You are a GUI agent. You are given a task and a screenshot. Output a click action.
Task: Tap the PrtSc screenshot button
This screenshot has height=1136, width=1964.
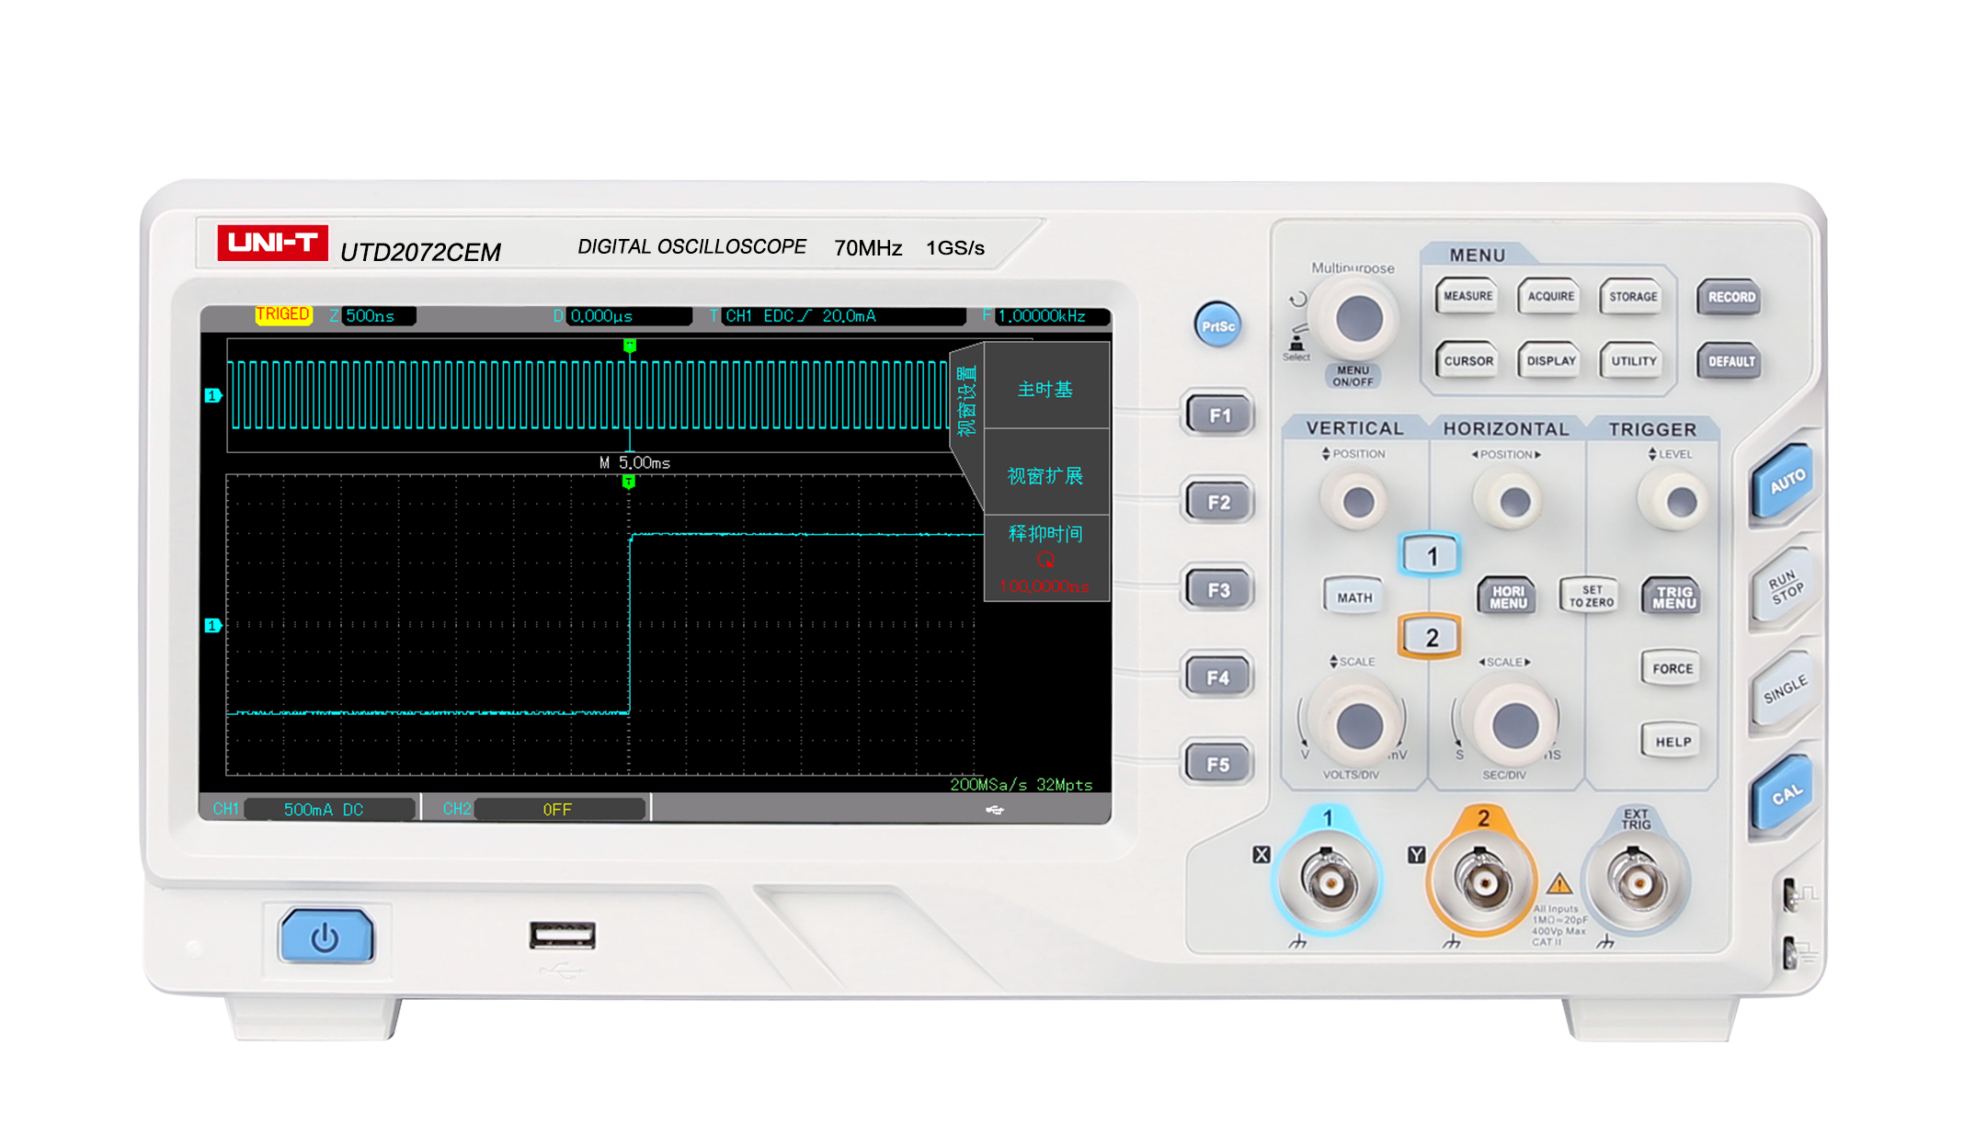click(x=1217, y=325)
